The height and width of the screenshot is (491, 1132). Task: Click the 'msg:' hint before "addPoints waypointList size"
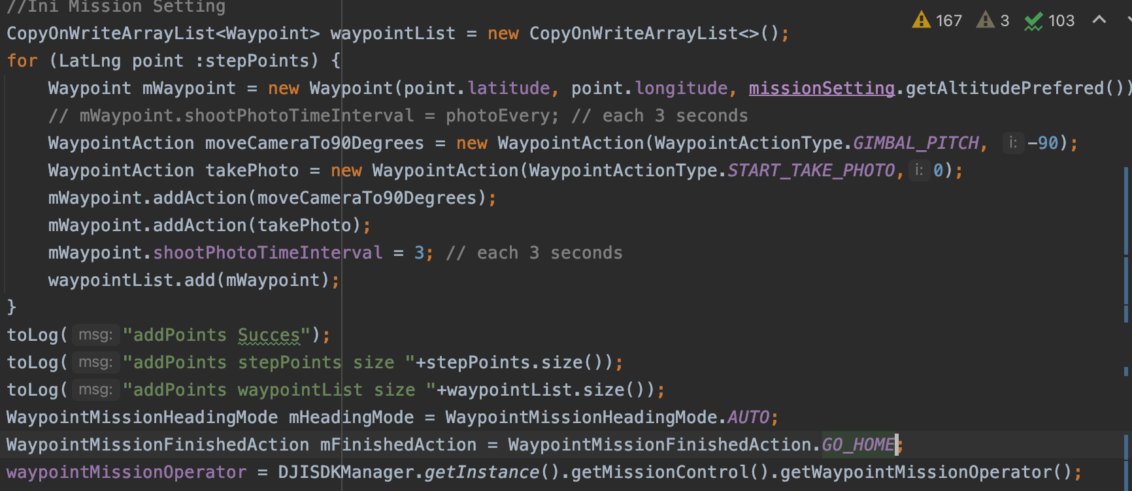pos(95,390)
